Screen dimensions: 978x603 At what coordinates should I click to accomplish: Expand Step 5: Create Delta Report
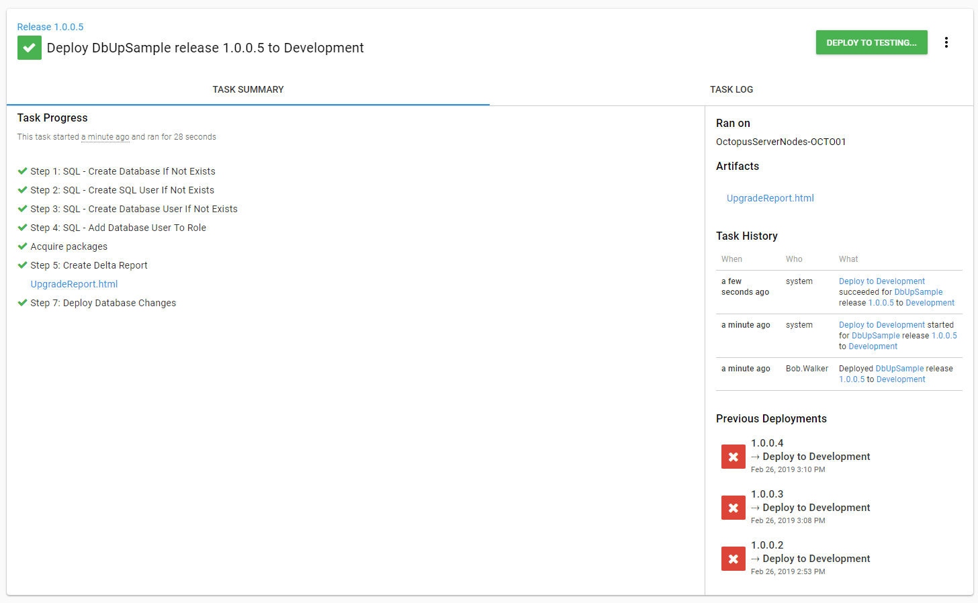point(89,265)
